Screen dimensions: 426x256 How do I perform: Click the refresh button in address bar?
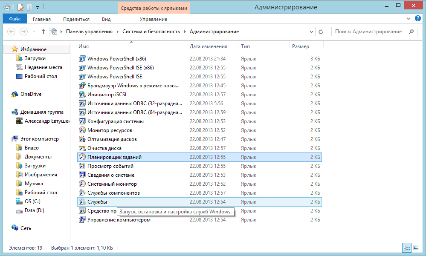(x=321, y=32)
